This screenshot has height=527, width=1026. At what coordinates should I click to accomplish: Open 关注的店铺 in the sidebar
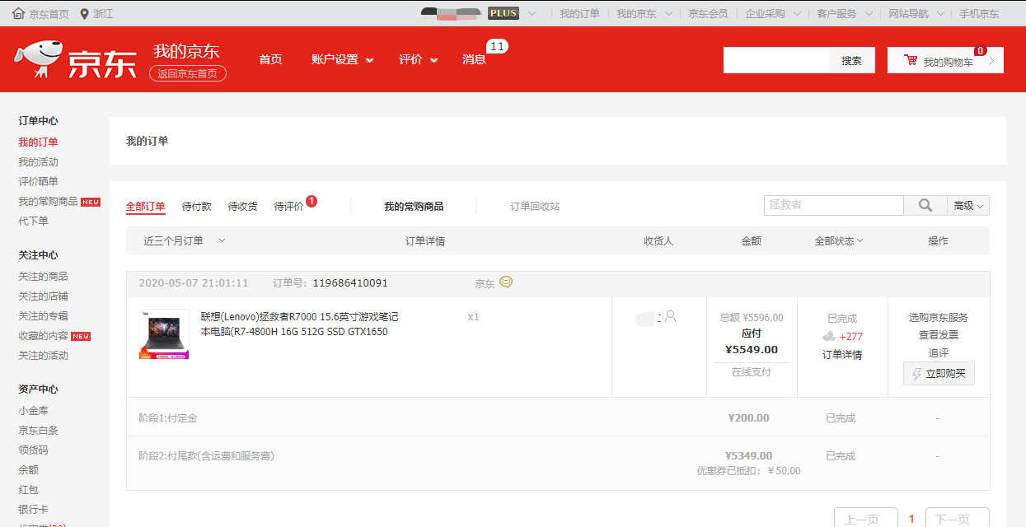[x=44, y=296]
